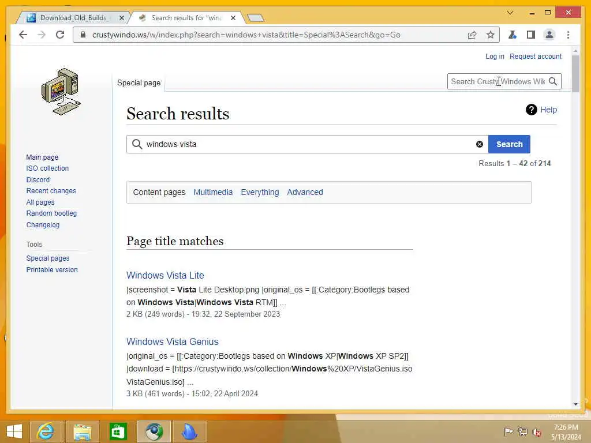This screenshot has height=443, width=591.
Task: Go to Main page in sidebar
Action: coord(42,157)
